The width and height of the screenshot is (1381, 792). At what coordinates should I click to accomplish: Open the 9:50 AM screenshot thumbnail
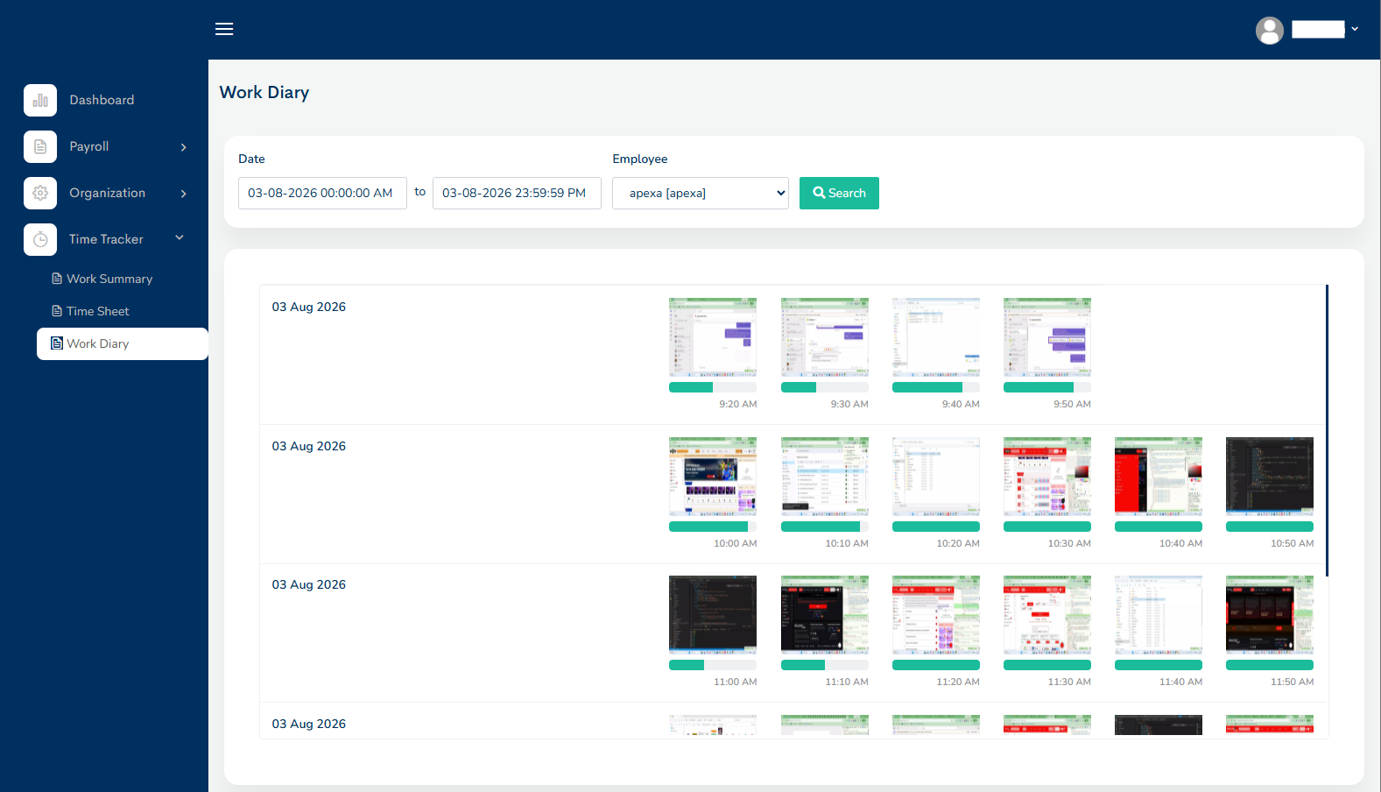click(1047, 337)
